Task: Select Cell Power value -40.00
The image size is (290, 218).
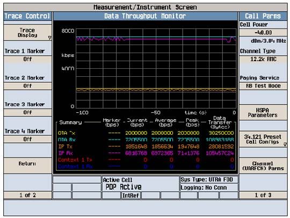Action: point(263,33)
